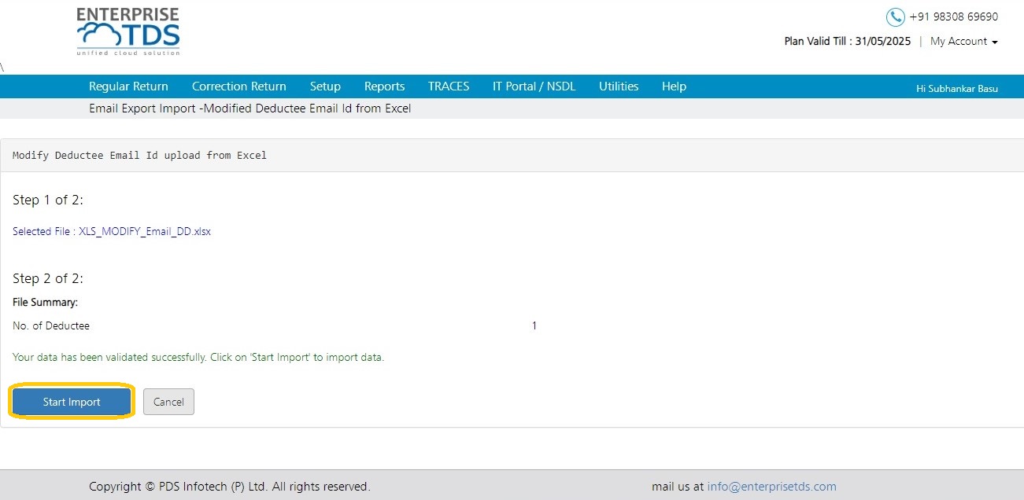
Task: Click the Hi Subhankar Basu greeting
Action: click(957, 89)
